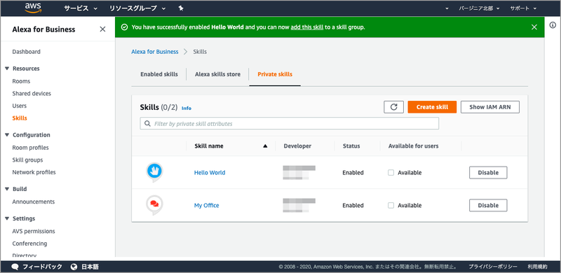The height and width of the screenshot is (273, 561).
Task: Click Alexa for Business breadcrumb link
Action: (154, 52)
